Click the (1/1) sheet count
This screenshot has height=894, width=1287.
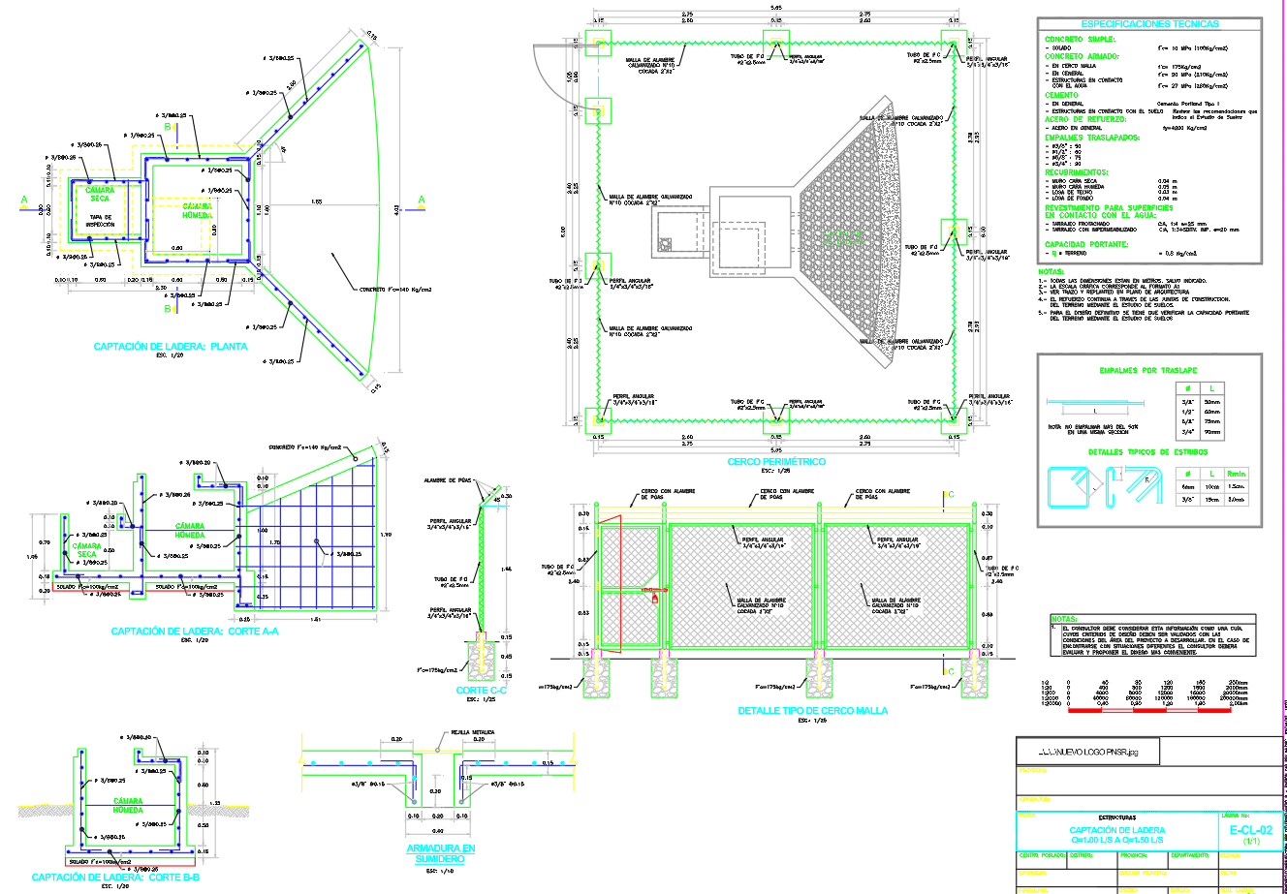click(1251, 842)
